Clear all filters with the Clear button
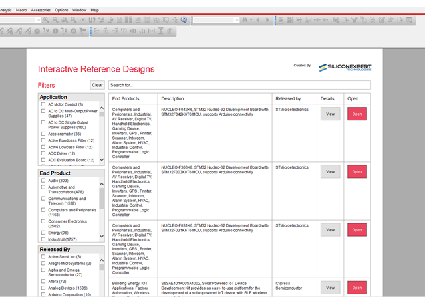Image resolution: width=425 pixels, height=297 pixels. point(97,85)
